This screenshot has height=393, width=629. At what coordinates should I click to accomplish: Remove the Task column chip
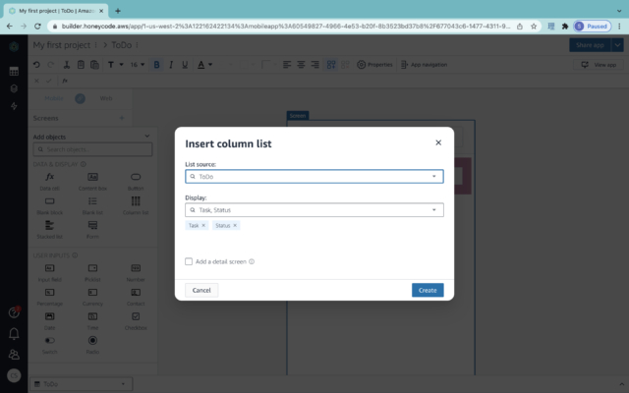[x=203, y=225]
